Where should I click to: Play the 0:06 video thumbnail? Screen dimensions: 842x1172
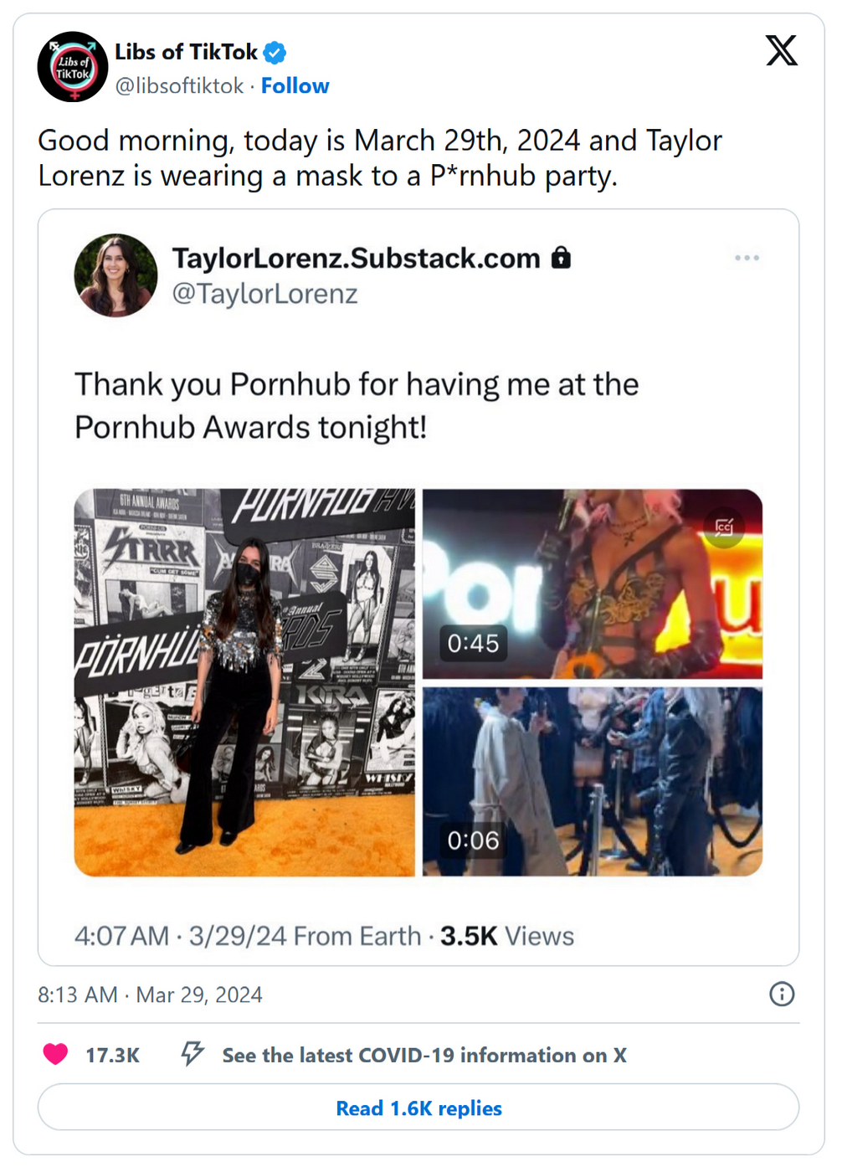[592, 781]
